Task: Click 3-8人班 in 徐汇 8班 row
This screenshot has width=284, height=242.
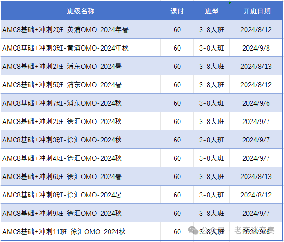Action: point(212,195)
